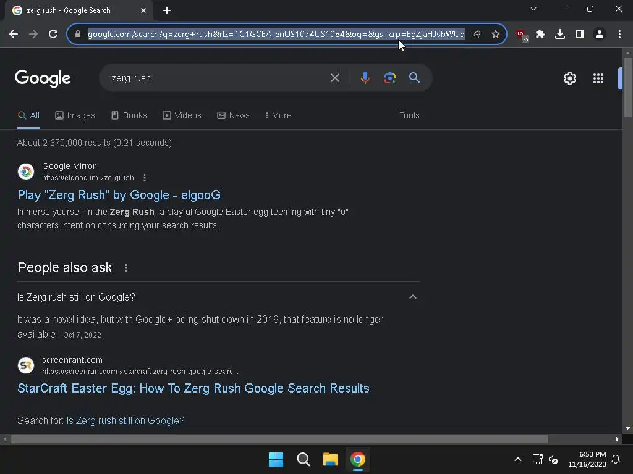Select the All results tab

[28, 115]
